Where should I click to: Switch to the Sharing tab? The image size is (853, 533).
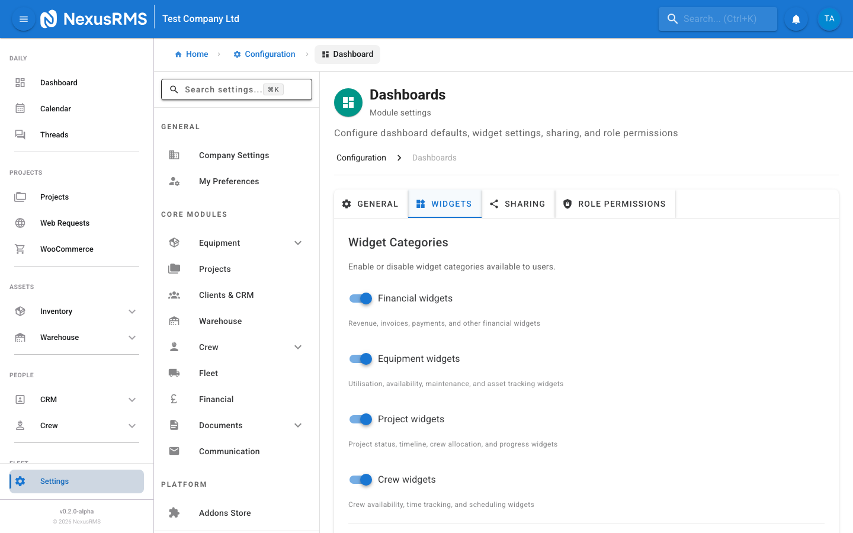(x=518, y=204)
